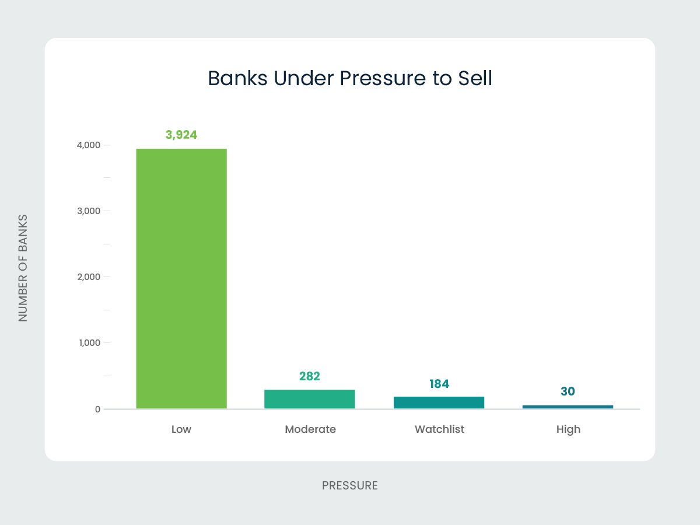Click the Moderate category axis label
Image resolution: width=700 pixels, height=525 pixels.
coord(310,430)
